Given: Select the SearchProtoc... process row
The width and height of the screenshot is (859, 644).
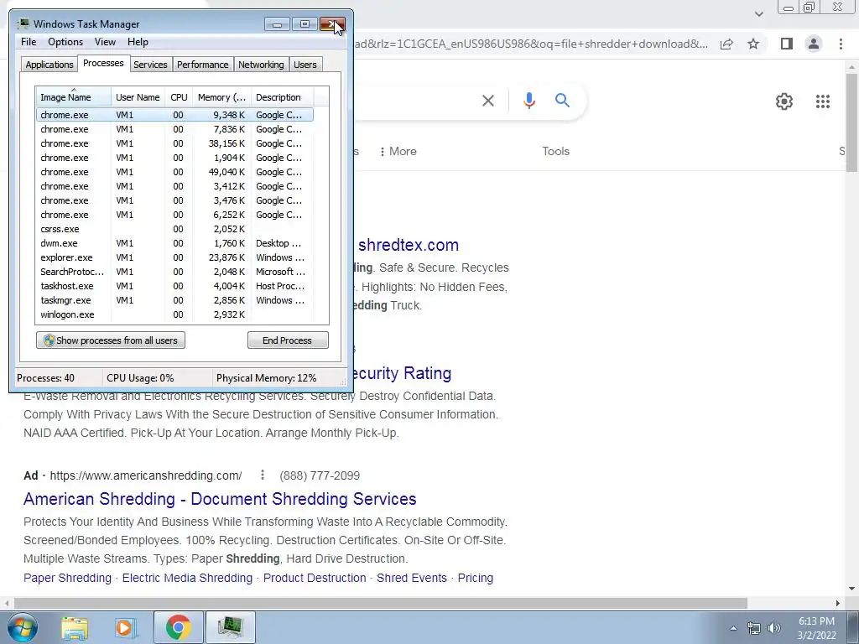Looking at the screenshot, I should [x=174, y=272].
